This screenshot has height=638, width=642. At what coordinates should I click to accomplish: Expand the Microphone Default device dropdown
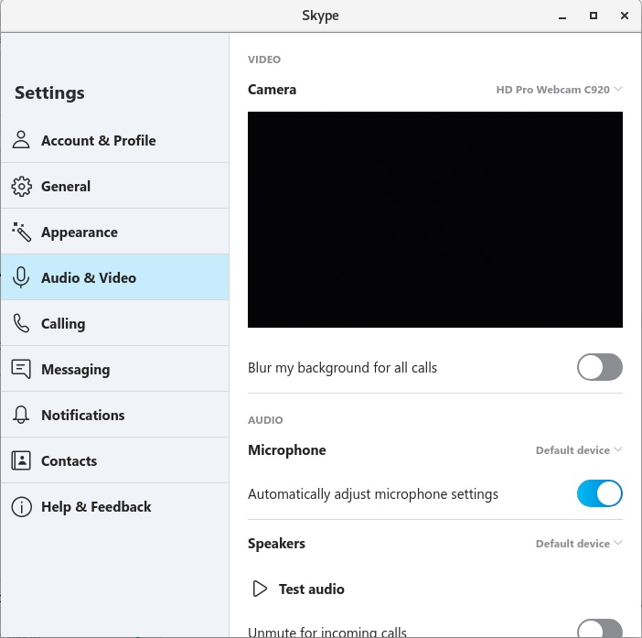[x=579, y=450]
